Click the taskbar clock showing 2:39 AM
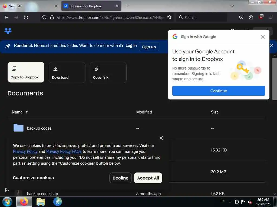Image resolution: width=277 pixels, height=207 pixels. point(263,202)
